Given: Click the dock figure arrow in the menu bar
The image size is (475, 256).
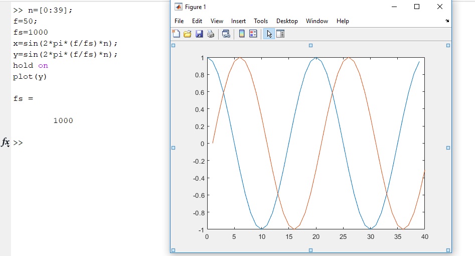Looking at the screenshot, I should pyautogui.click(x=447, y=21).
